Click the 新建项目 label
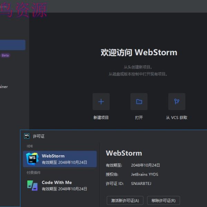 [101, 118]
